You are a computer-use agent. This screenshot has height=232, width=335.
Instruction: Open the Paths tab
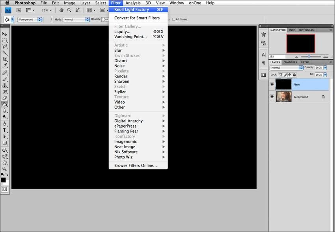click(305, 62)
